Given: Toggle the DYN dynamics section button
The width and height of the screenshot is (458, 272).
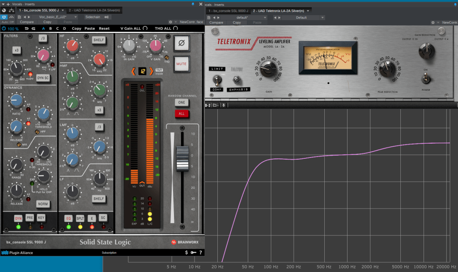Looking at the screenshot, I should 18,218.
